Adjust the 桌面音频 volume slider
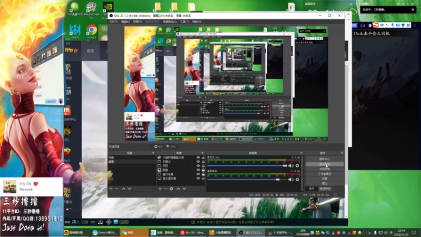 (x=247, y=180)
